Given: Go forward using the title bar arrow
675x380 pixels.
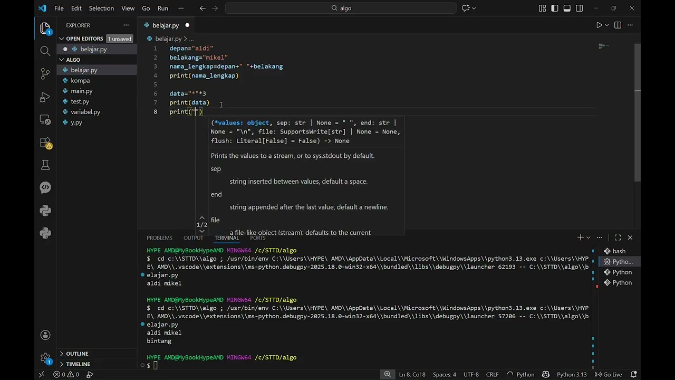Looking at the screenshot, I should click(215, 8).
